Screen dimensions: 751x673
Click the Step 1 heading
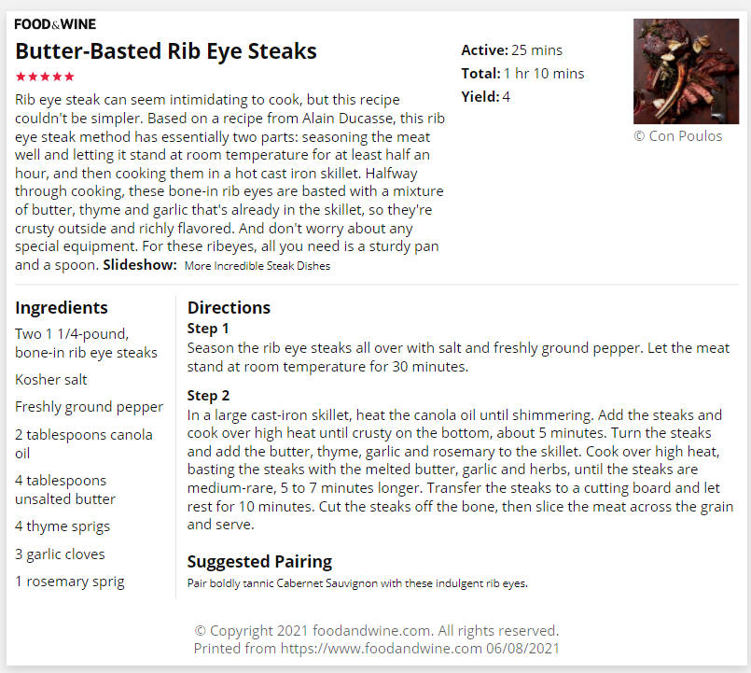(208, 329)
